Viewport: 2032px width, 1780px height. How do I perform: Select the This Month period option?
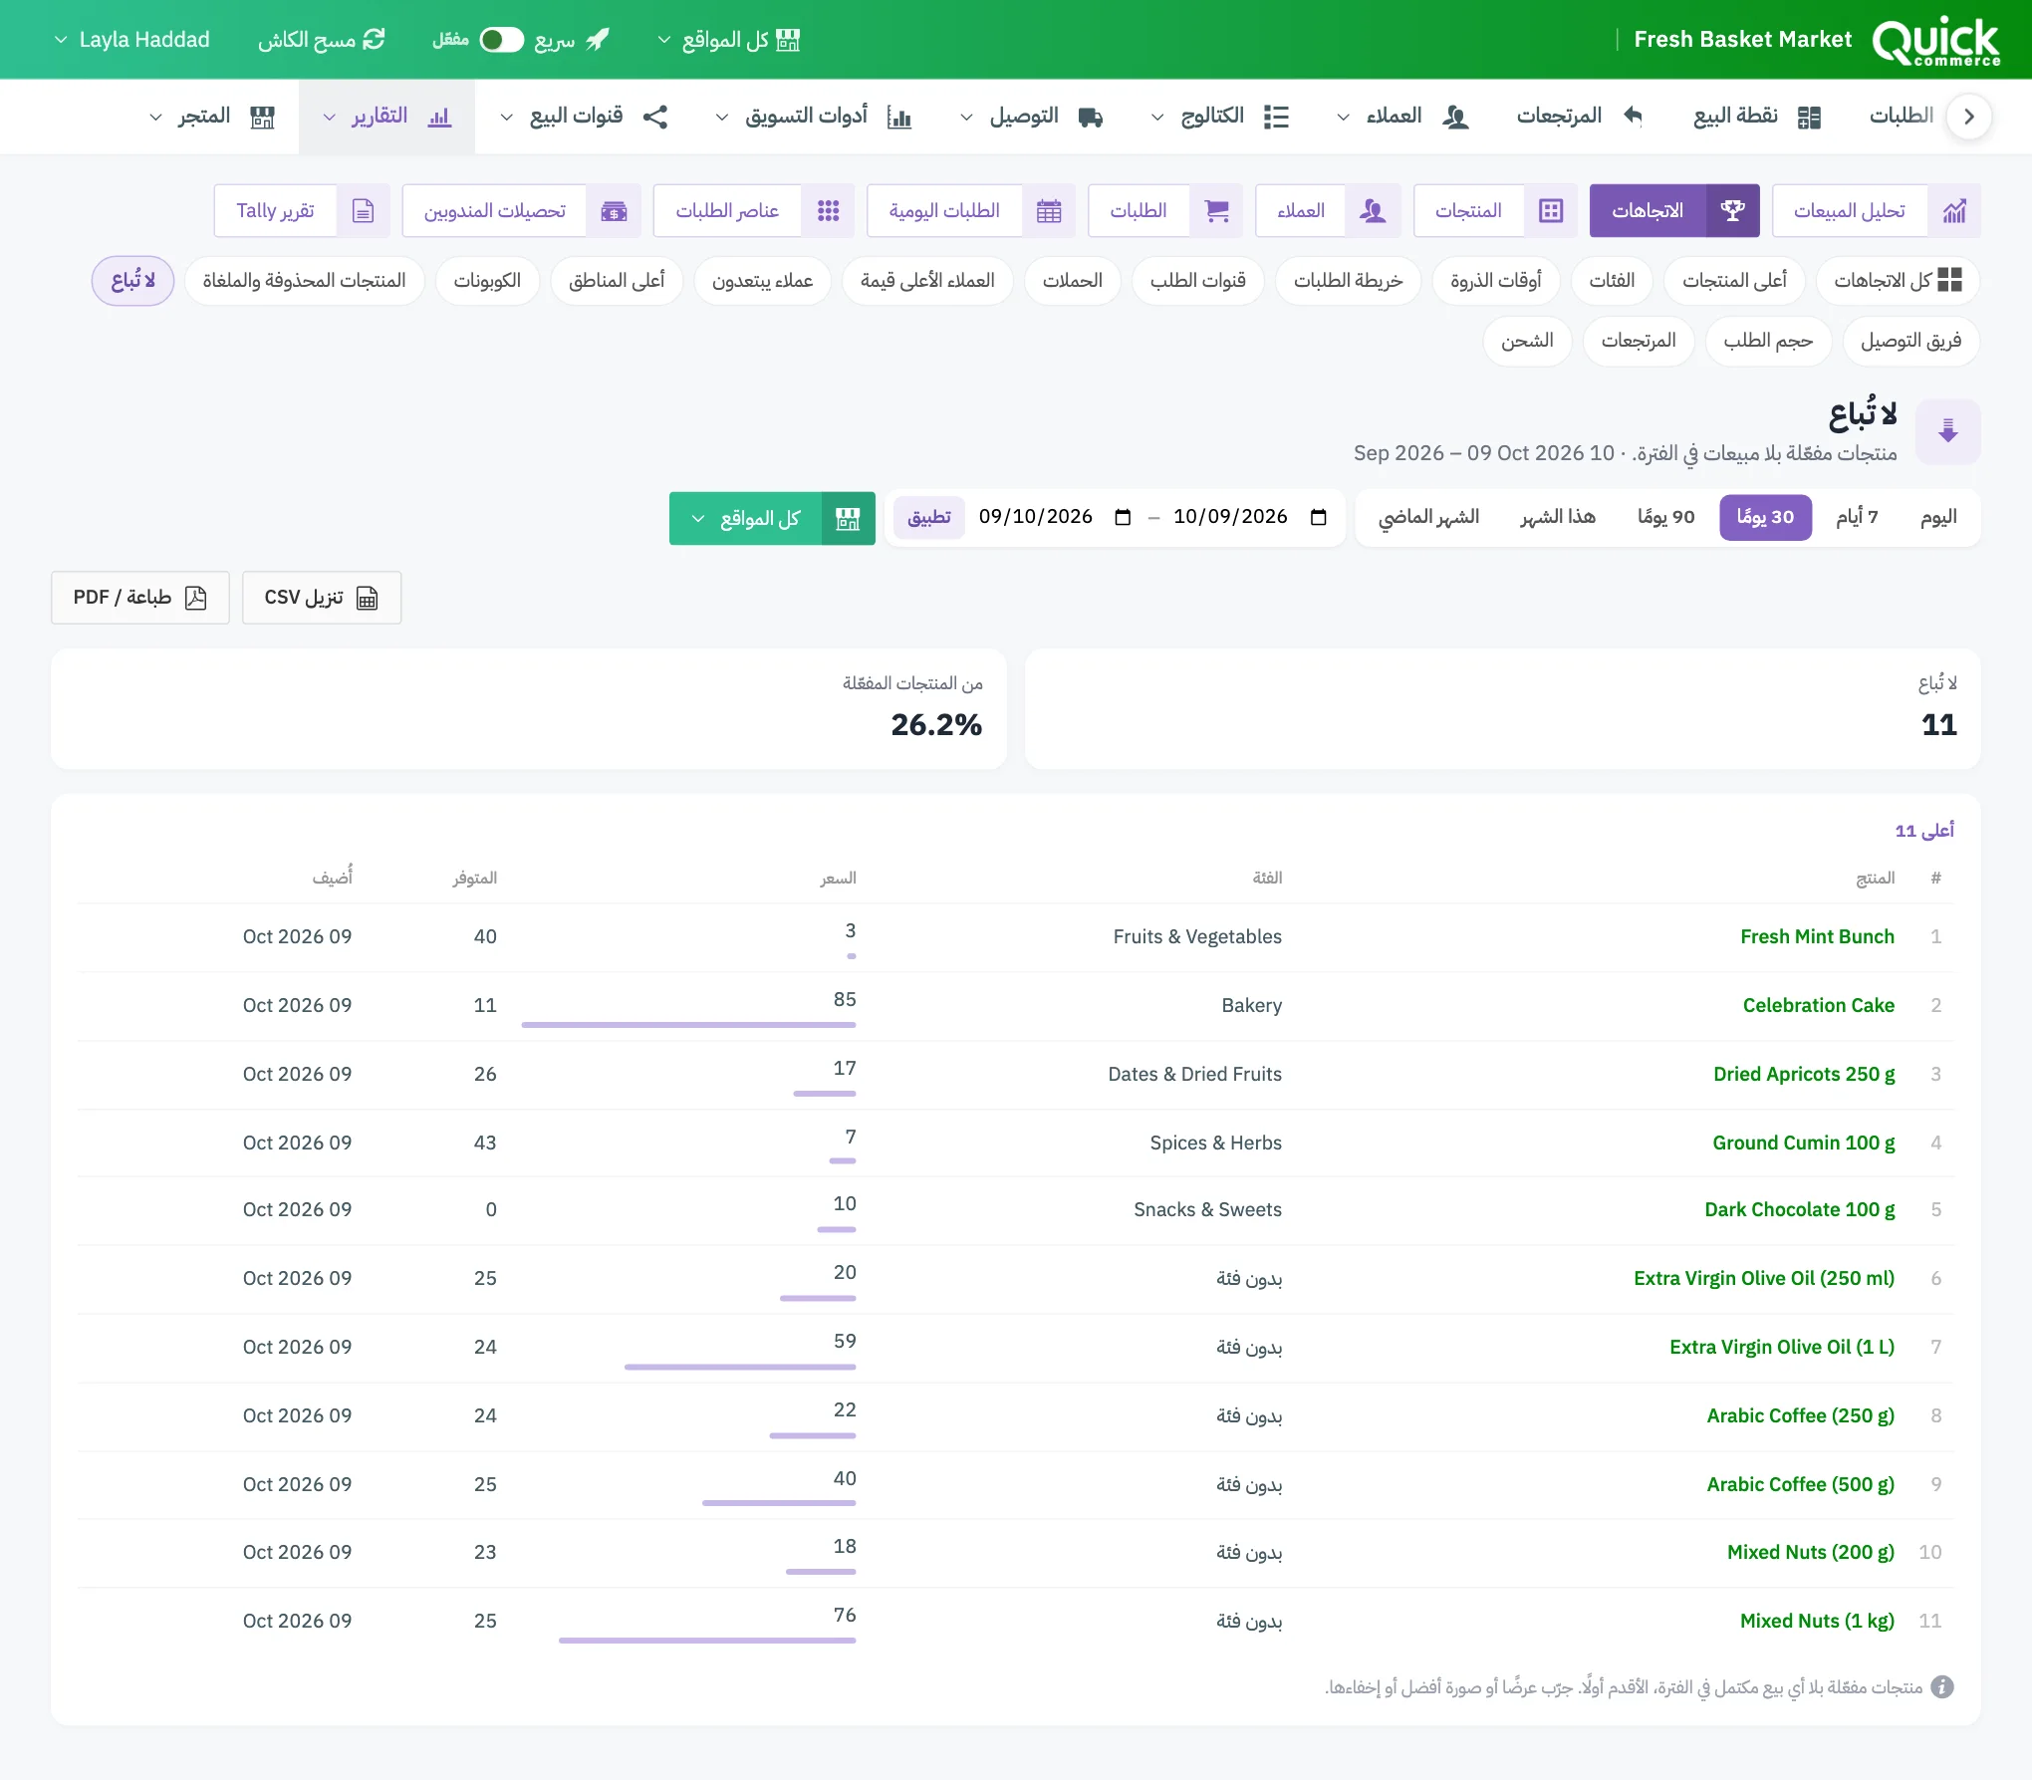[1558, 517]
